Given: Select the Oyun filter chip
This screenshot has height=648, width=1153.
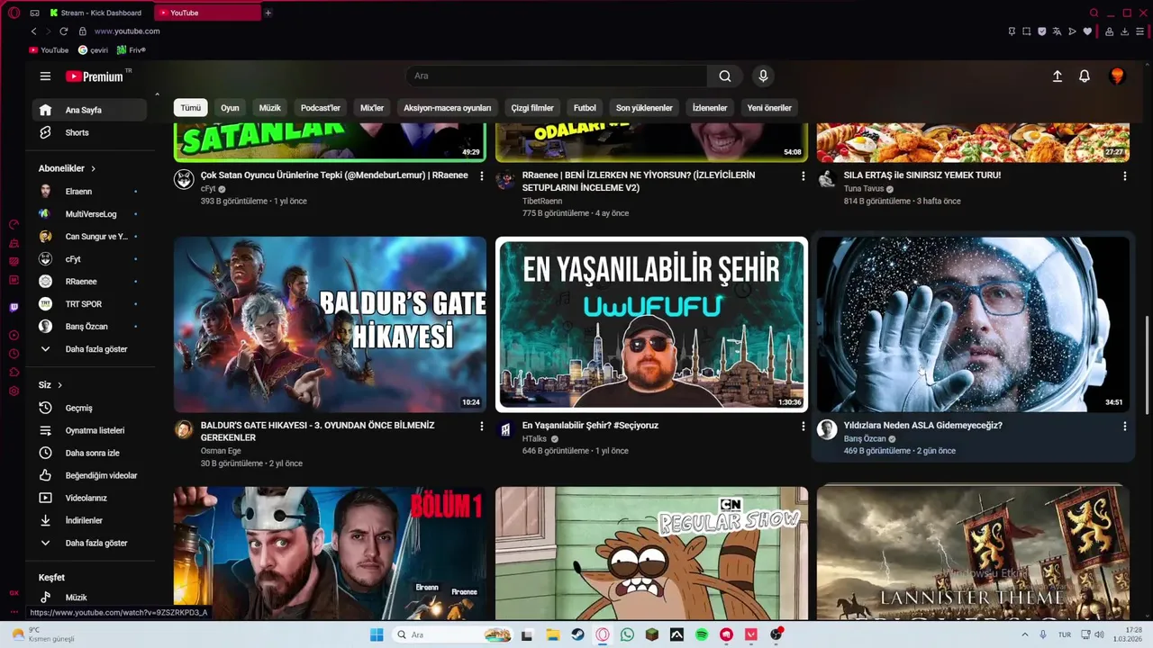Looking at the screenshot, I should [231, 108].
